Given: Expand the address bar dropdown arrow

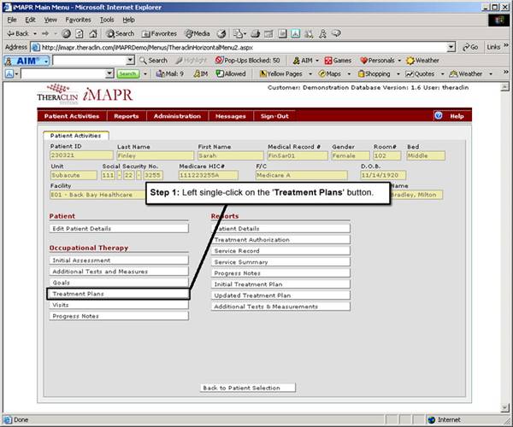Looking at the screenshot, I should [x=451, y=47].
